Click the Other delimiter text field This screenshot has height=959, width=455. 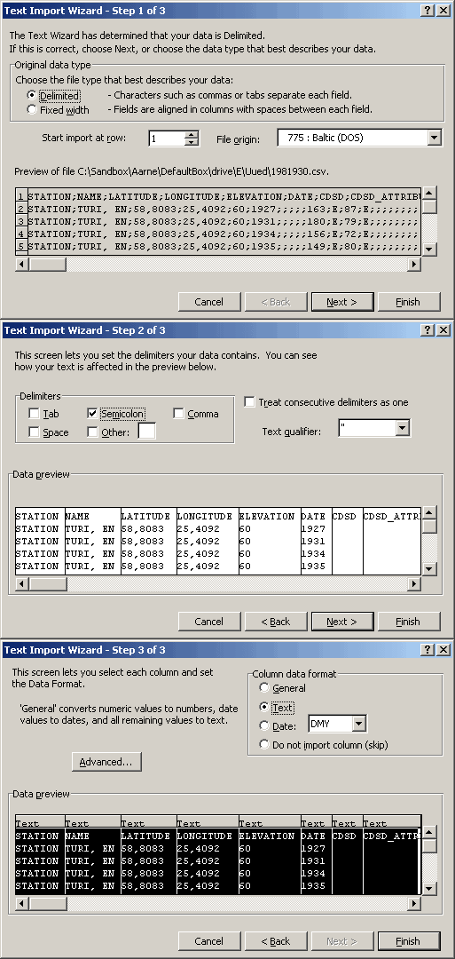(146, 432)
